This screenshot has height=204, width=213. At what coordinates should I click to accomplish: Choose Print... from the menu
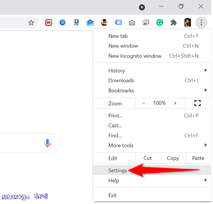152,116
